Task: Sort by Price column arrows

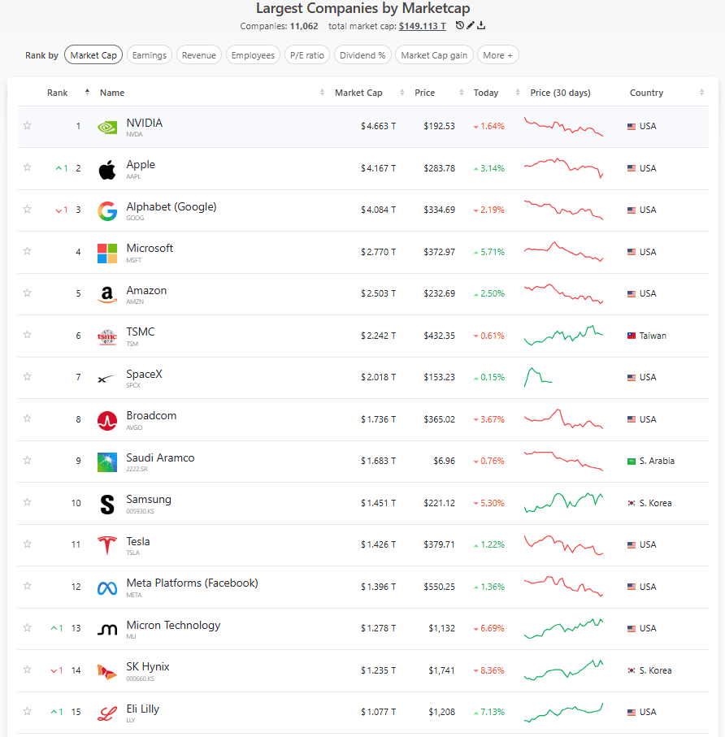Action: pyautogui.click(x=461, y=93)
